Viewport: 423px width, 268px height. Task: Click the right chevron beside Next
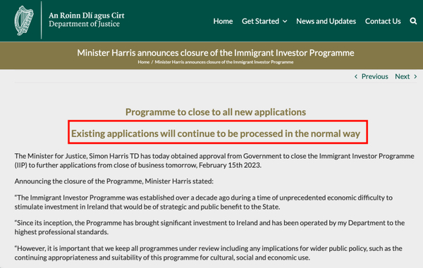415,77
